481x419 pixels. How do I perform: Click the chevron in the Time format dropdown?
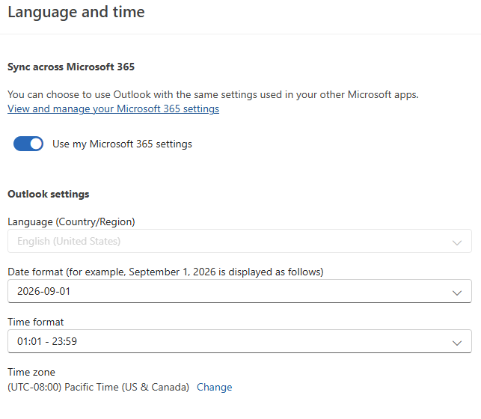click(x=457, y=343)
